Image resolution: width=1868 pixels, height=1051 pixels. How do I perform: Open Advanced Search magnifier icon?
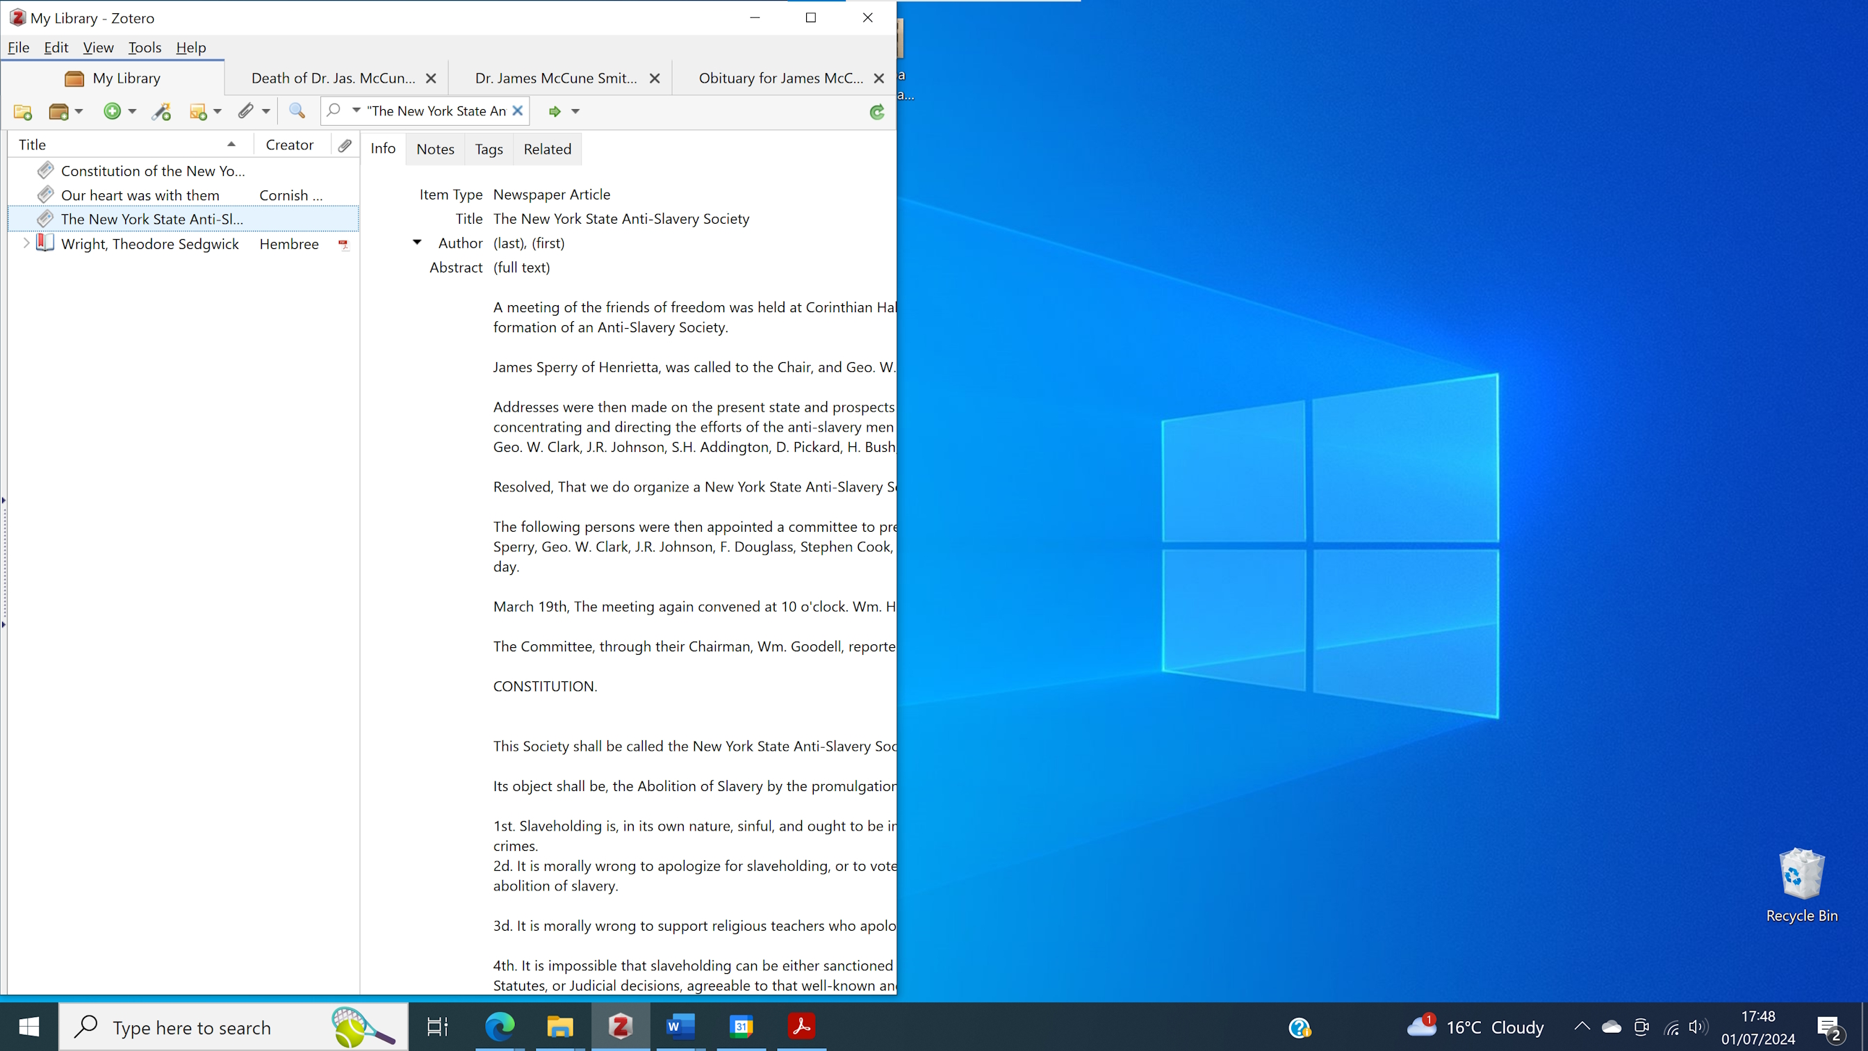tap(297, 111)
